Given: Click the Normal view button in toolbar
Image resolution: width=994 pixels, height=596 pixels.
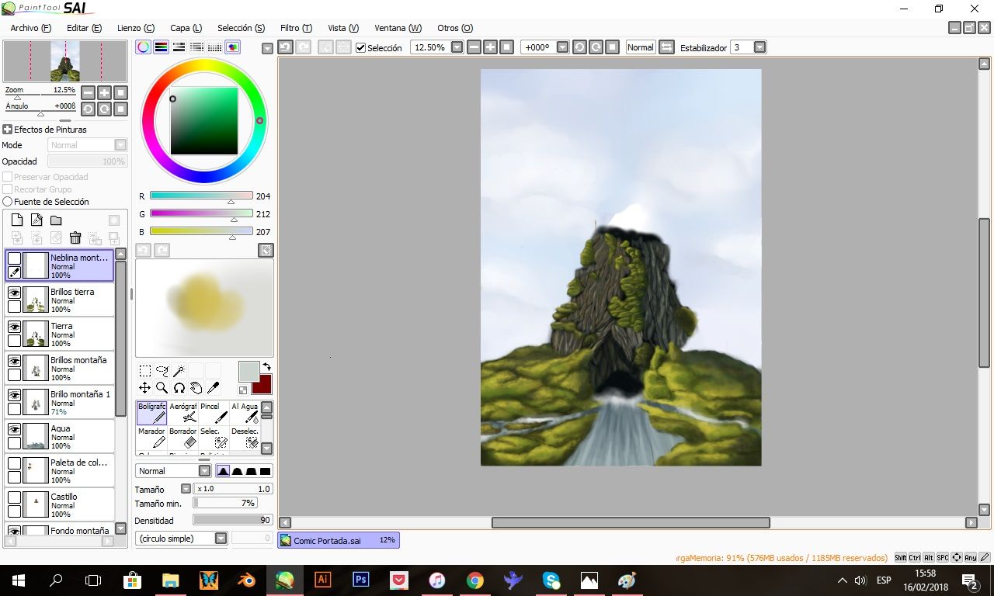Looking at the screenshot, I should (x=641, y=47).
